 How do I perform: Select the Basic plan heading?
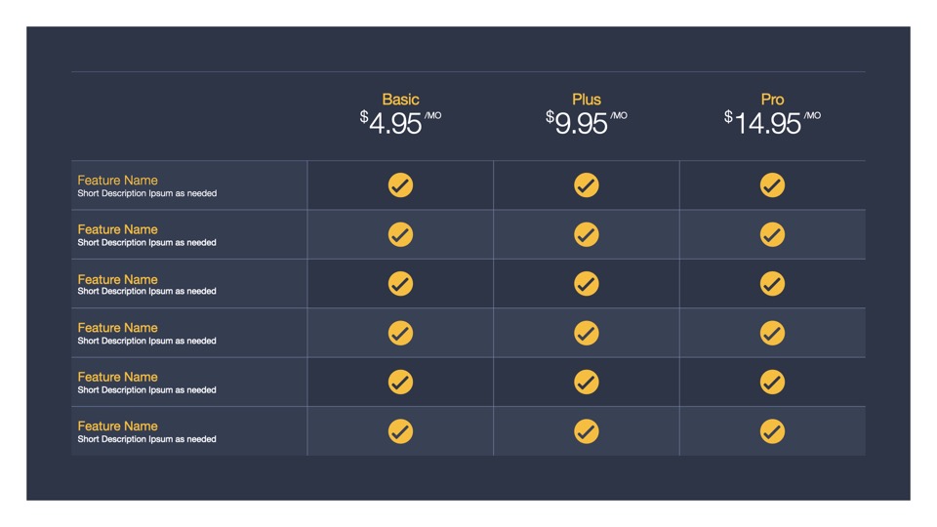(400, 100)
